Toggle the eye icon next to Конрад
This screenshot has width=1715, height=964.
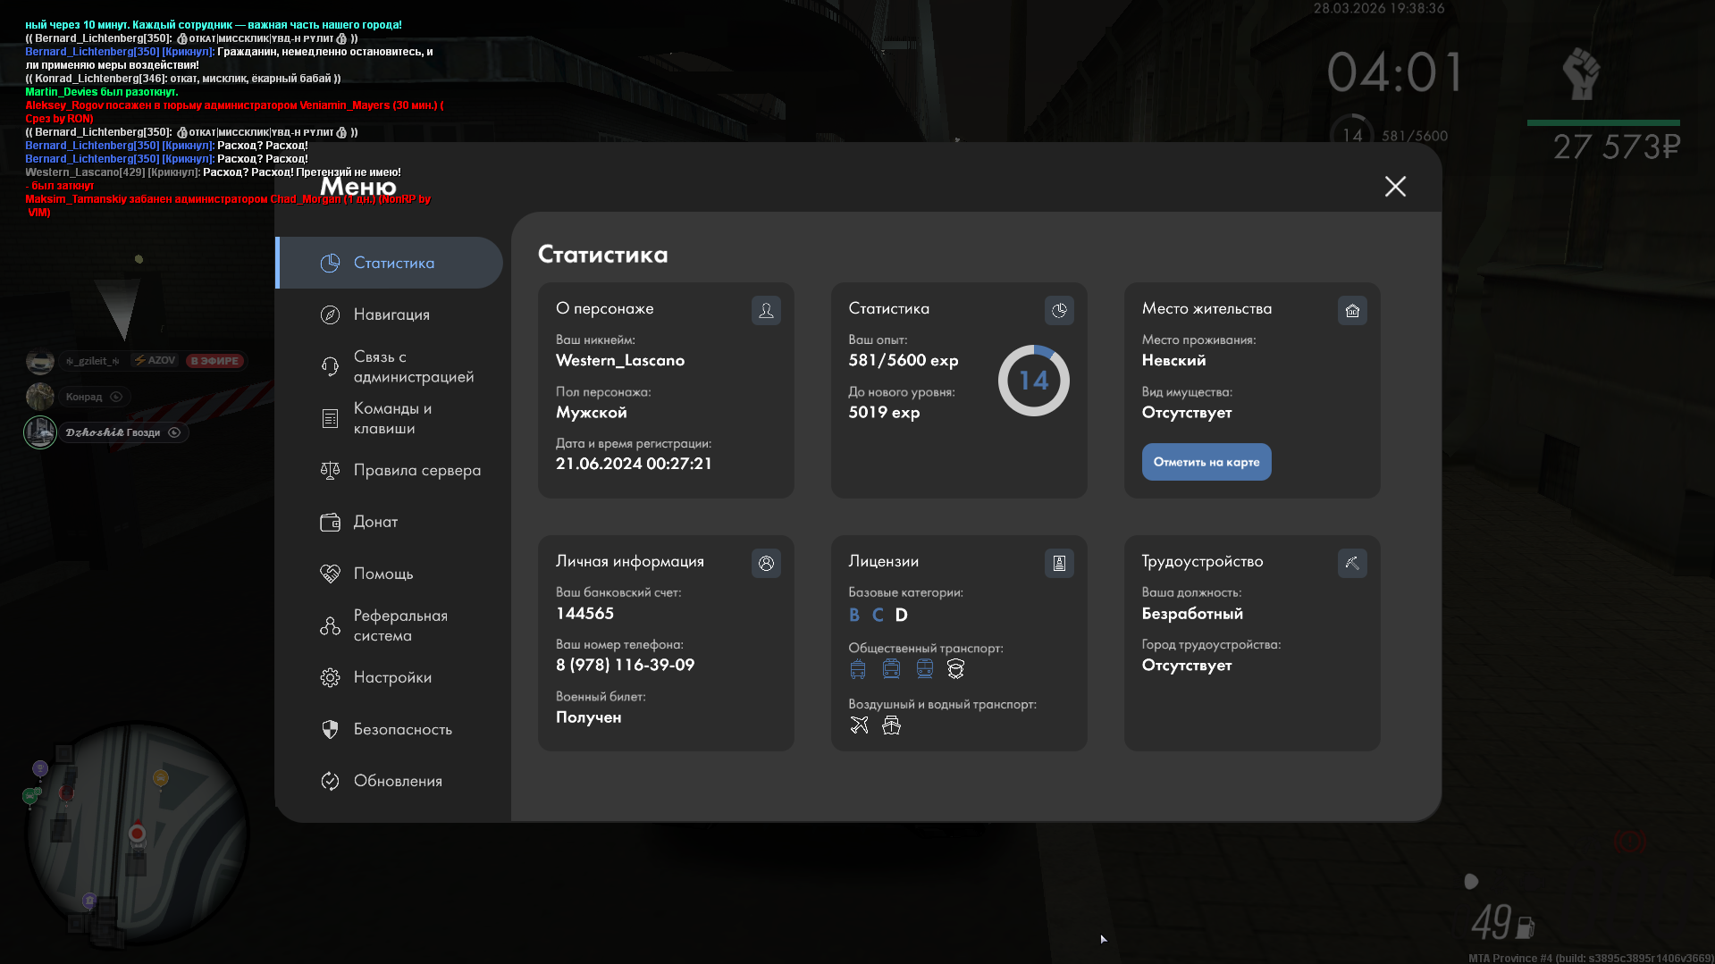(x=116, y=397)
